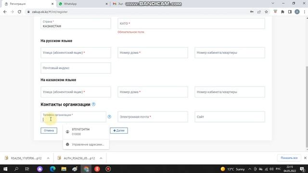308x173 pixels.
Task: Close the downloads bar
Action: [x=305, y=158]
